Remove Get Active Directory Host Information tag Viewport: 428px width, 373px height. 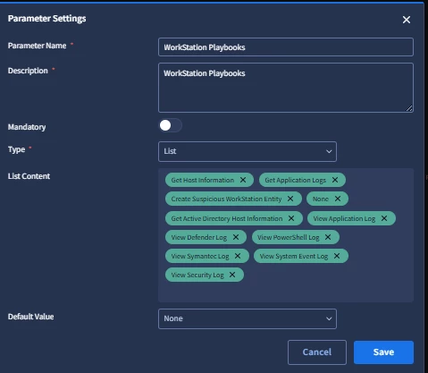[291, 218]
